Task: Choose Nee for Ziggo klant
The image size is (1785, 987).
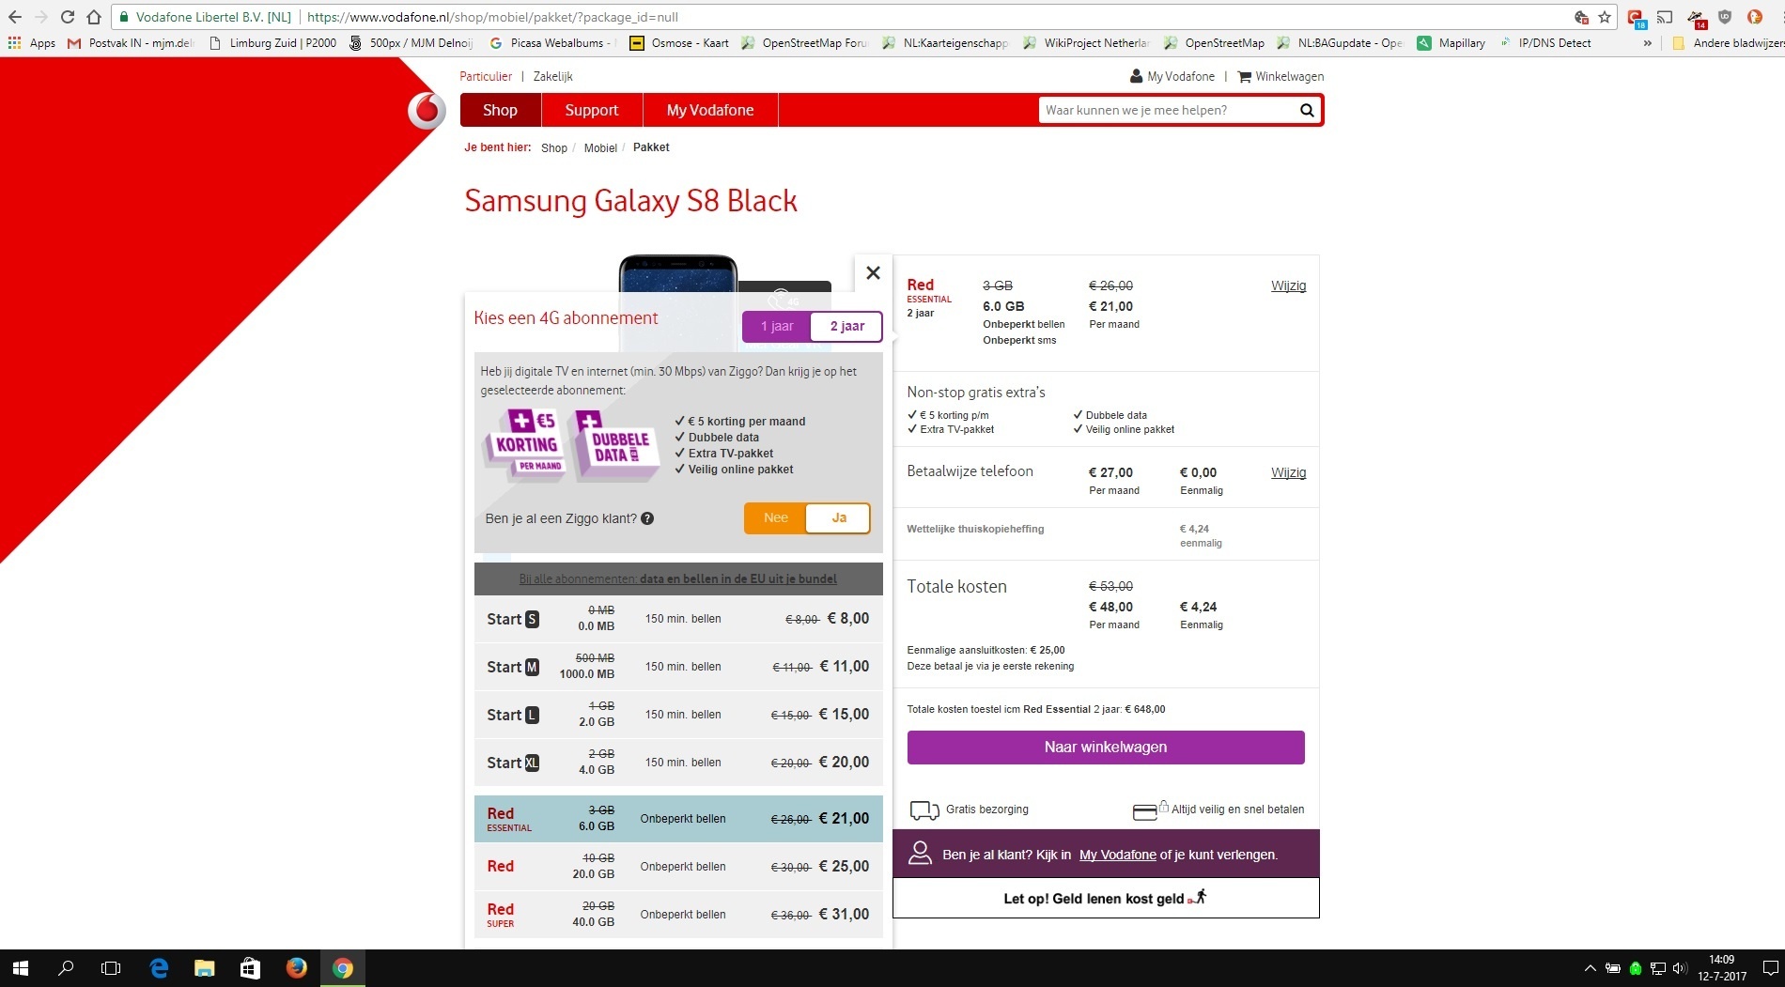Action: tap(776, 517)
